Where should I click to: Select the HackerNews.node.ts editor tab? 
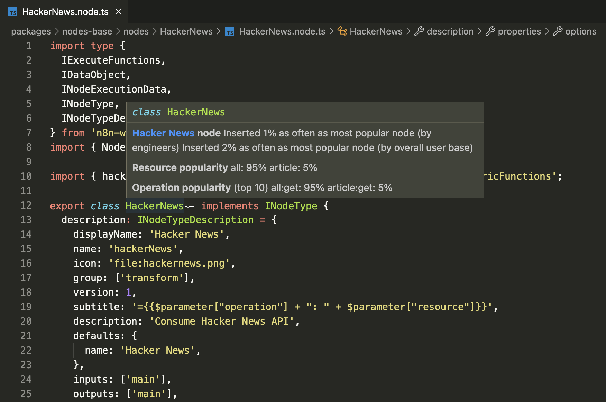tap(64, 12)
